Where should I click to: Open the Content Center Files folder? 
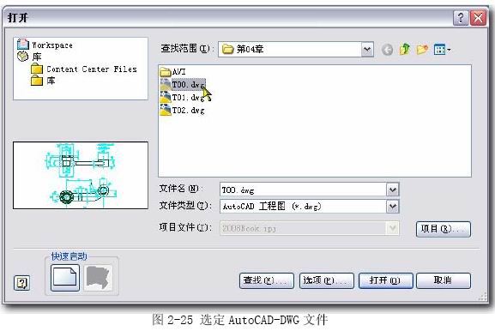tap(84, 69)
